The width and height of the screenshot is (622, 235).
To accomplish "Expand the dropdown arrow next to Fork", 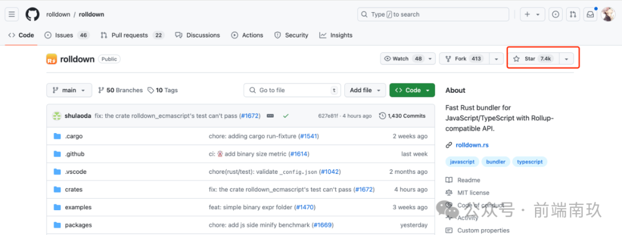I will pyautogui.click(x=496, y=59).
